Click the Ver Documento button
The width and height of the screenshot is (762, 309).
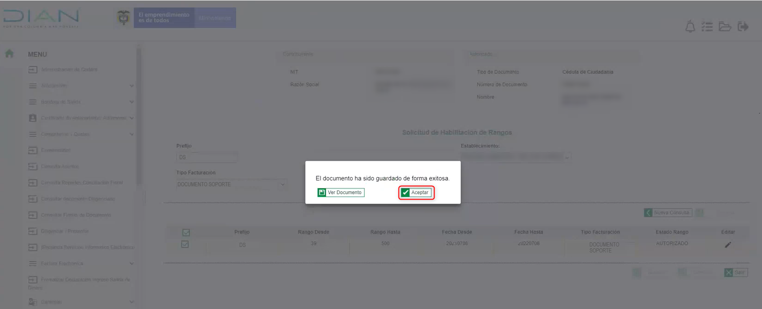point(341,193)
